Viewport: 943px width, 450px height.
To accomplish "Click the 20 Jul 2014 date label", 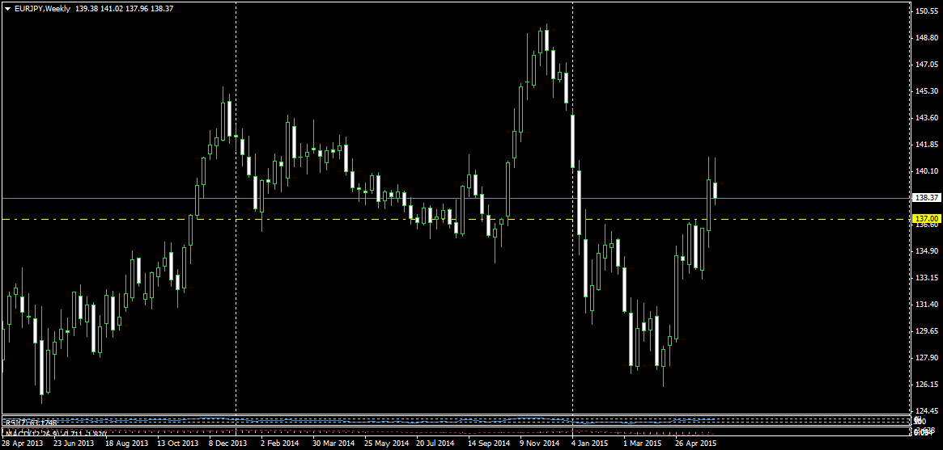I will (435, 444).
